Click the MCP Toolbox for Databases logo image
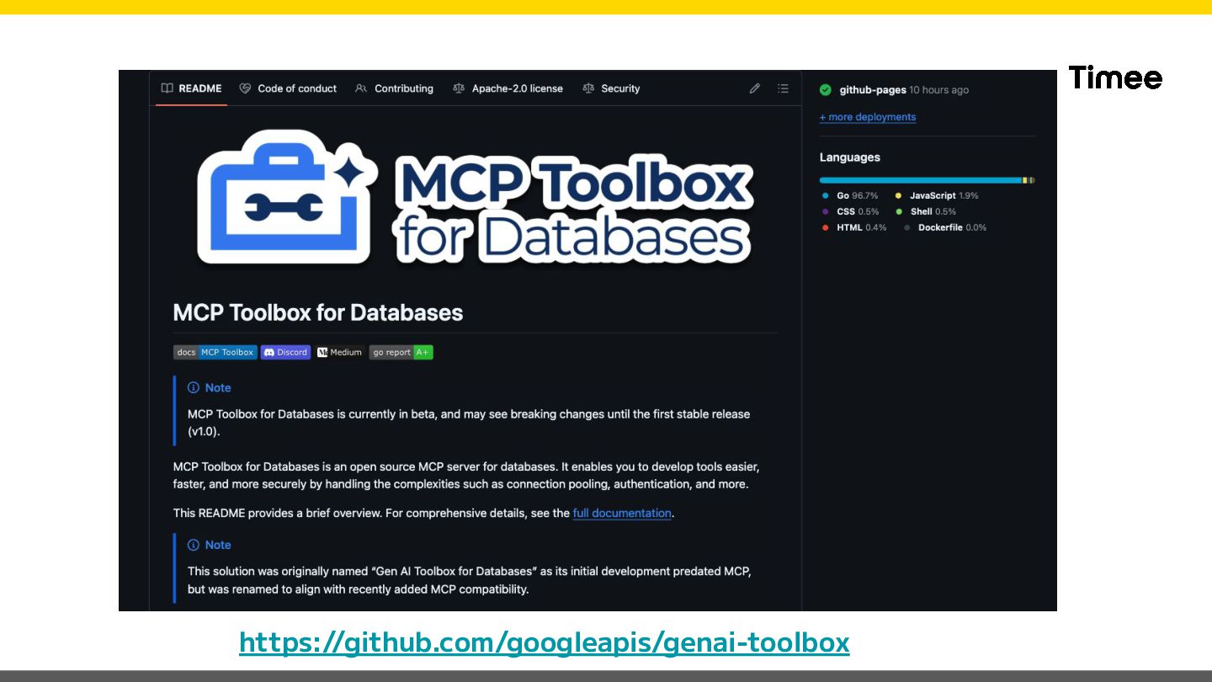 pos(476,196)
